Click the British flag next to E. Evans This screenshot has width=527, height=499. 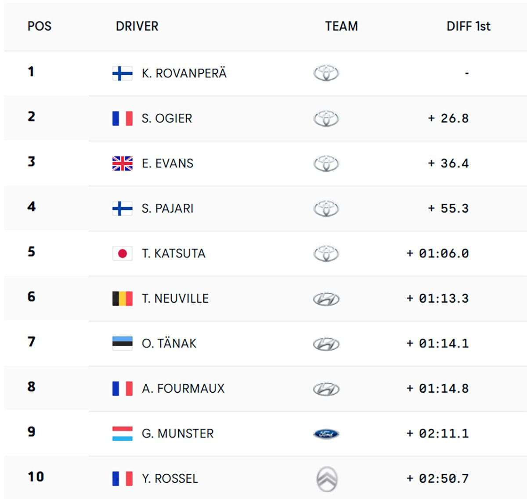pos(123,163)
